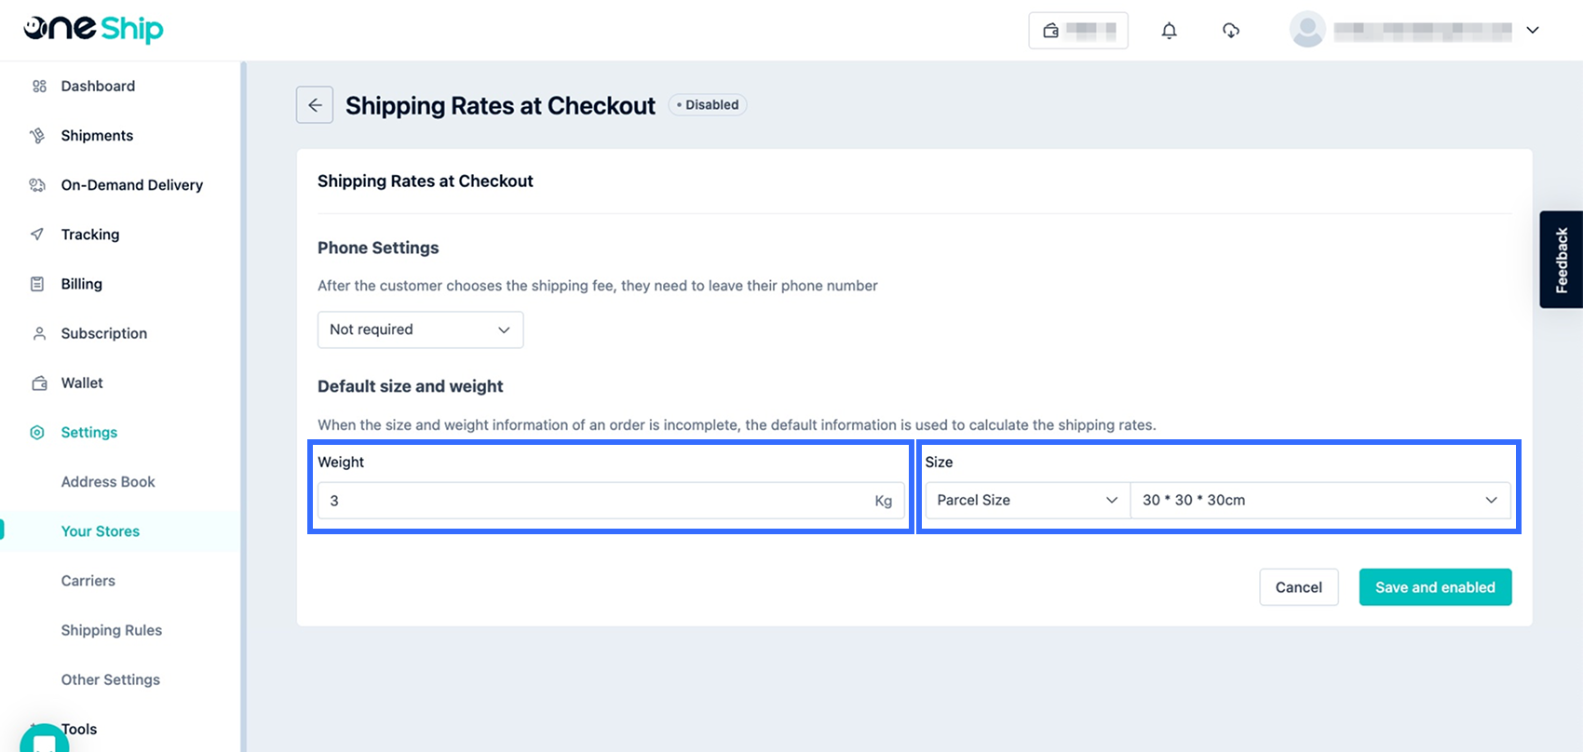The width and height of the screenshot is (1583, 752).
Task: Click the user avatar icon
Action: click(1306, 30)
